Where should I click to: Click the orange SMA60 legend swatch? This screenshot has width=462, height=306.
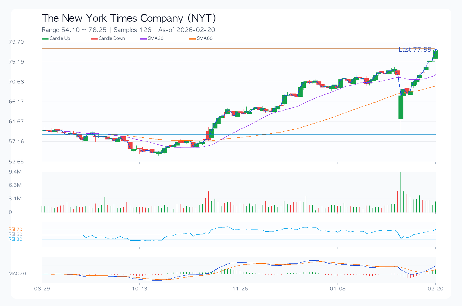193,39
